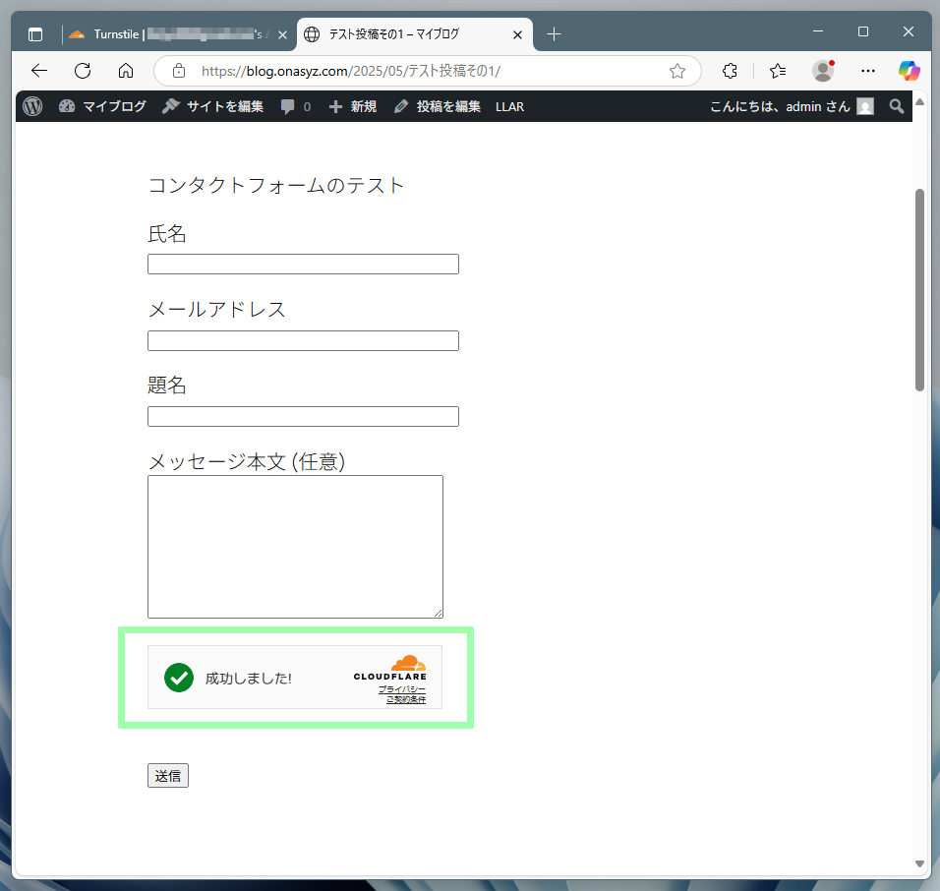Bookmark page with the star icon
The height and width of the screenshot is (891, 940).
click(676, 71)
